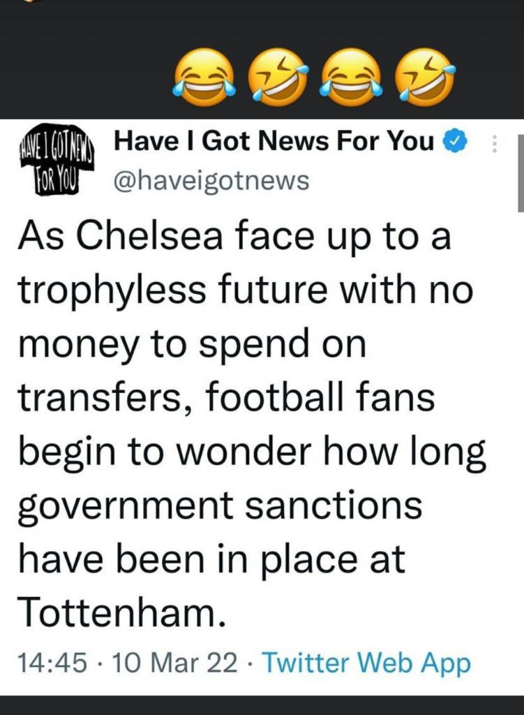Click the 10 Mar 22 date

(174, 663)
